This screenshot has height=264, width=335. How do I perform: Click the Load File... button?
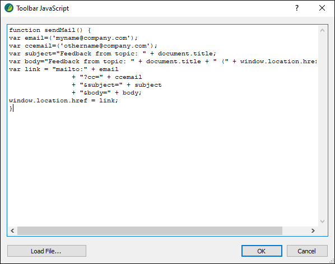(46, 251)
